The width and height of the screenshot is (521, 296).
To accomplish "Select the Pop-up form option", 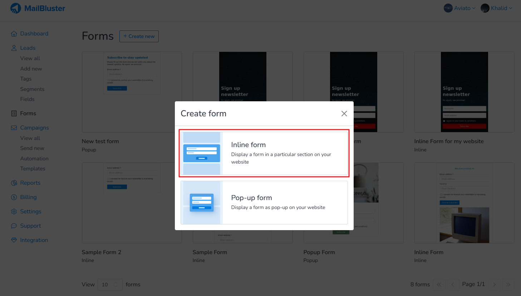I will tap(264, 203).
